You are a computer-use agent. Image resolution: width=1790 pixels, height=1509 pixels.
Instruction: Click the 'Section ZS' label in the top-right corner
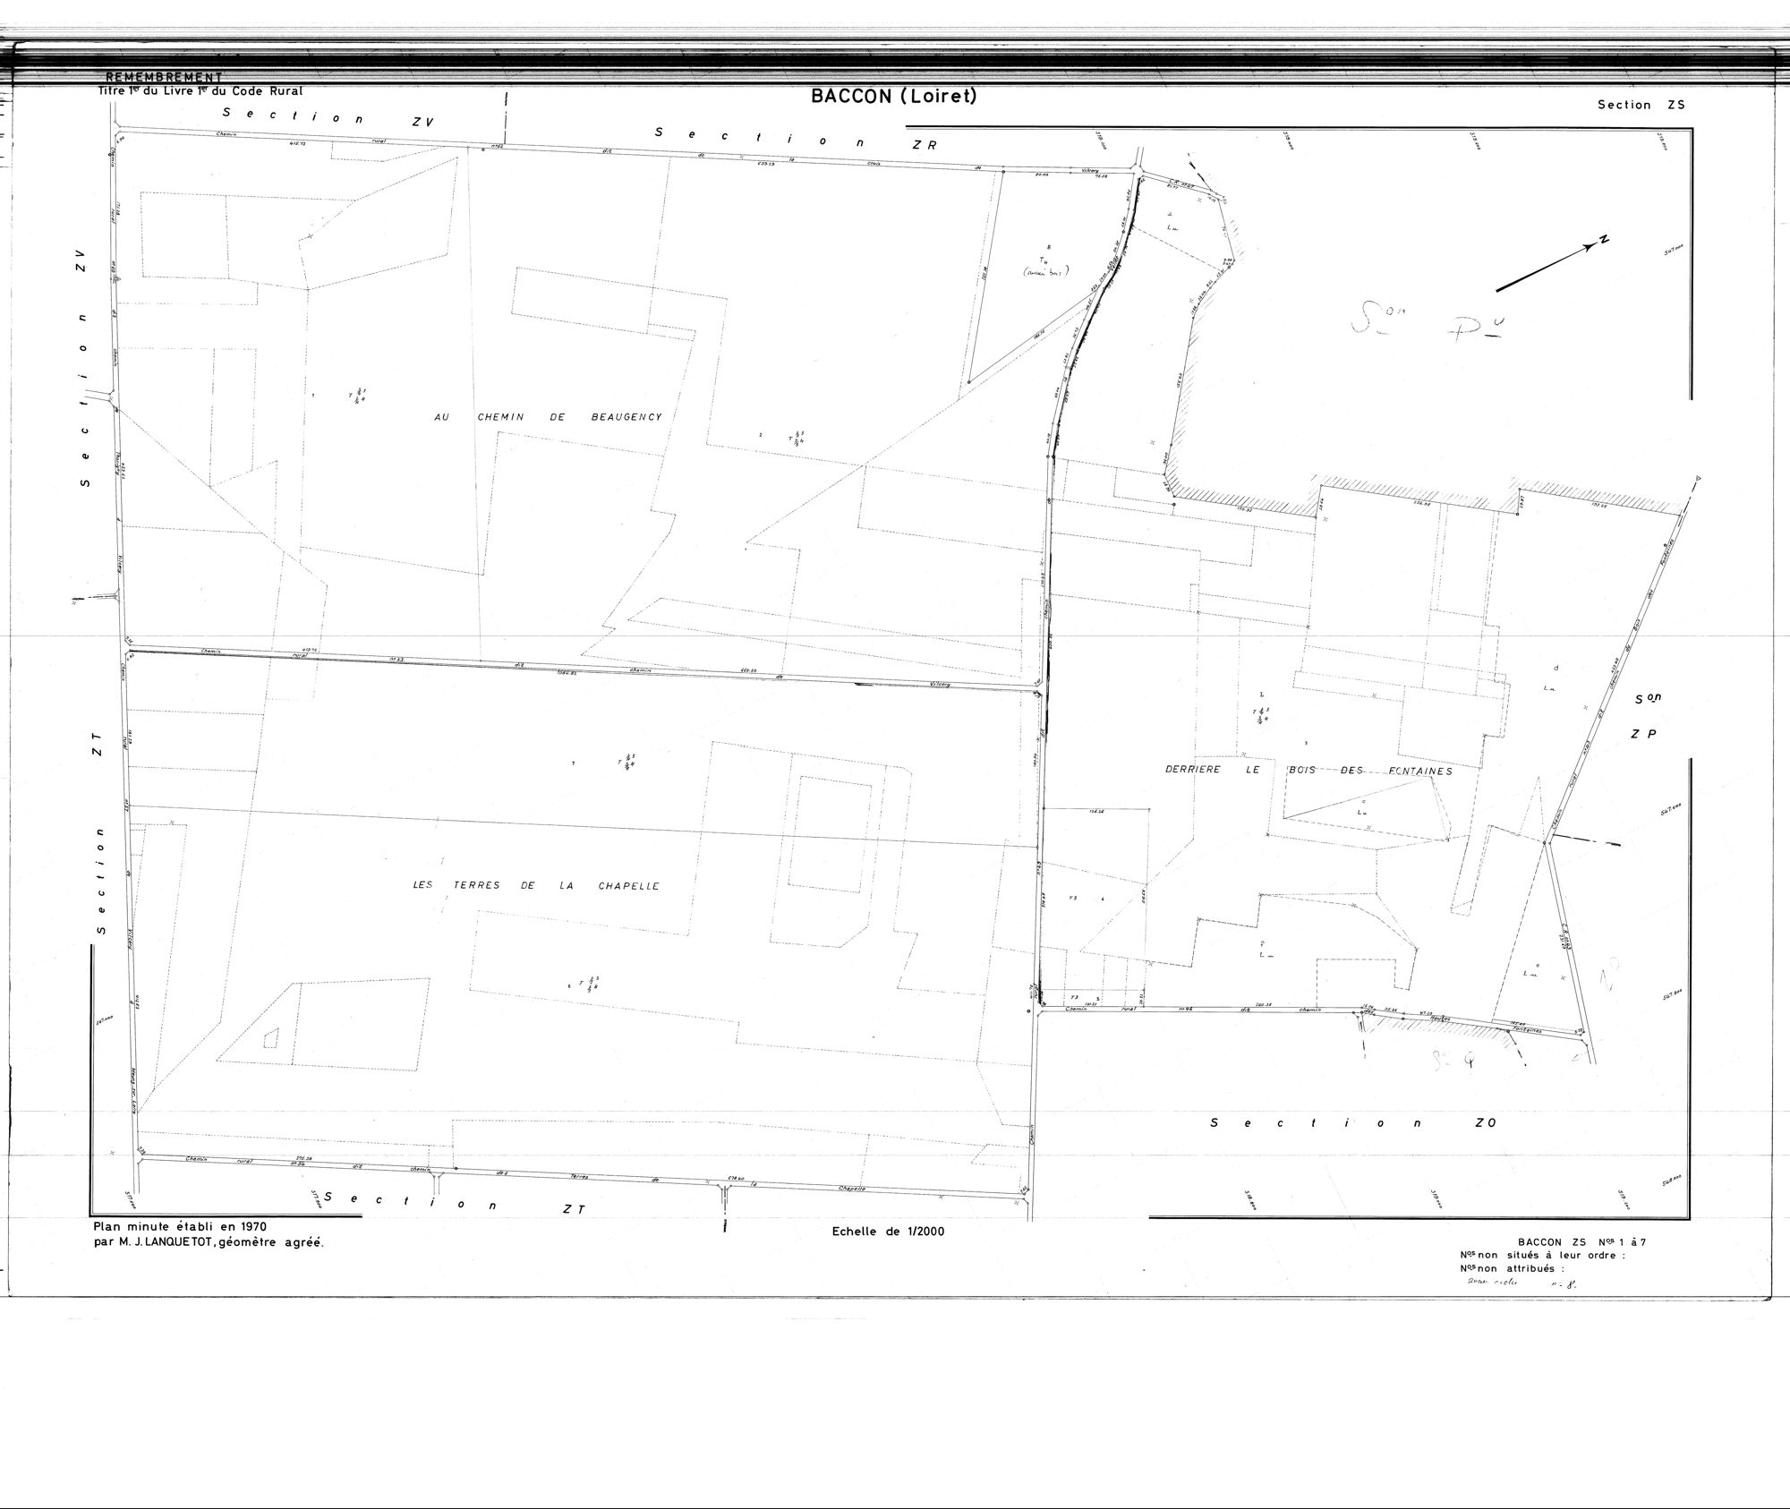tap(1641, 105)
